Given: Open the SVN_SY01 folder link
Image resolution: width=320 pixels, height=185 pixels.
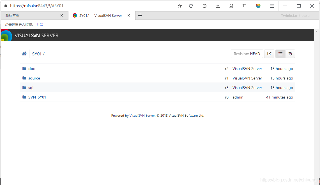Looking at the screenshot, I should click(x=37, y=97).
